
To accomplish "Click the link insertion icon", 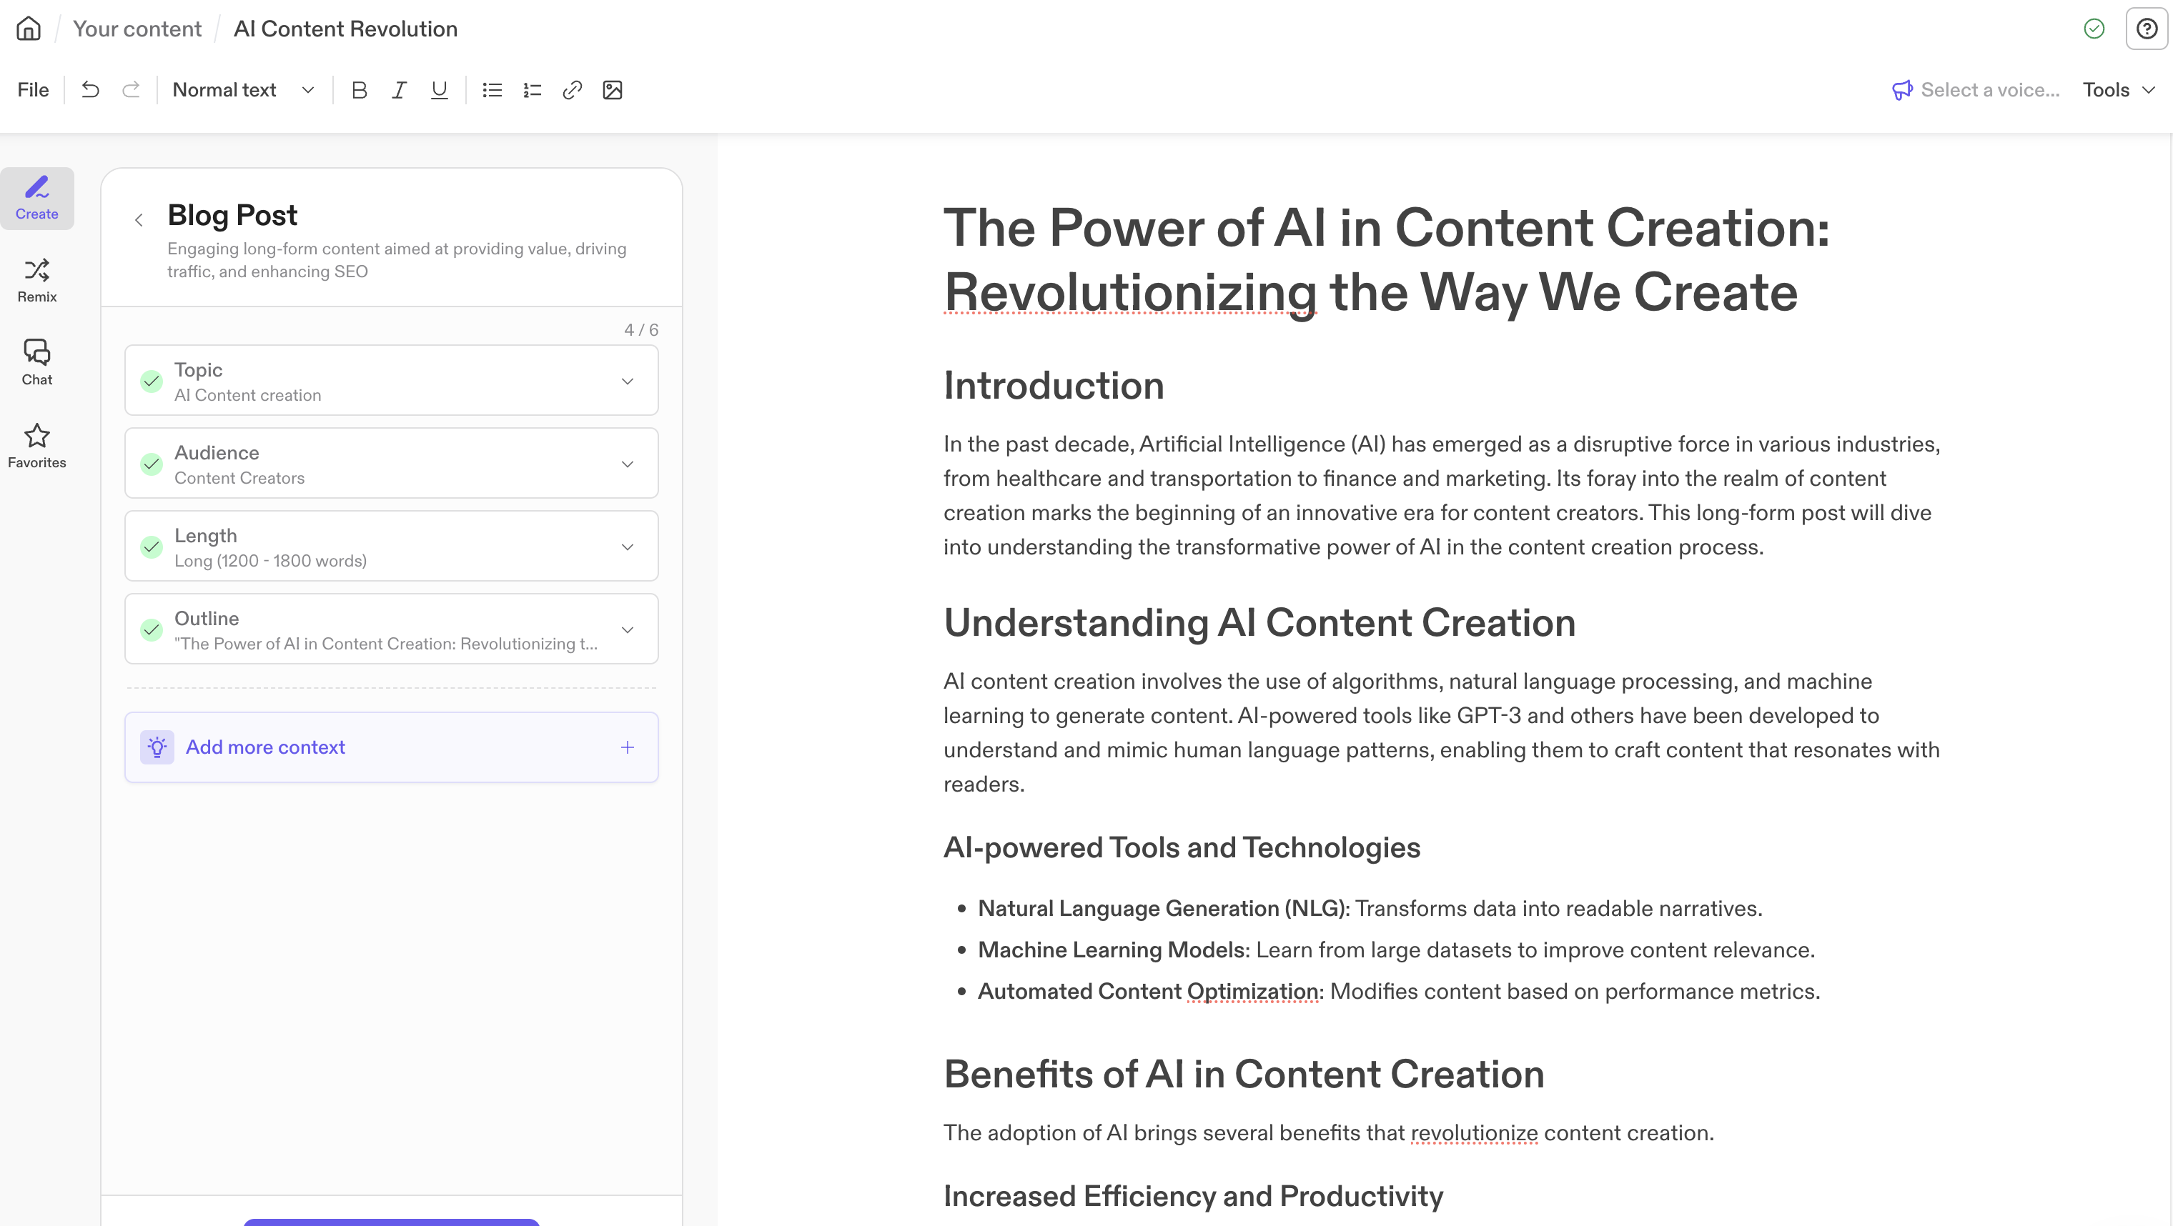I will (572, 89).
